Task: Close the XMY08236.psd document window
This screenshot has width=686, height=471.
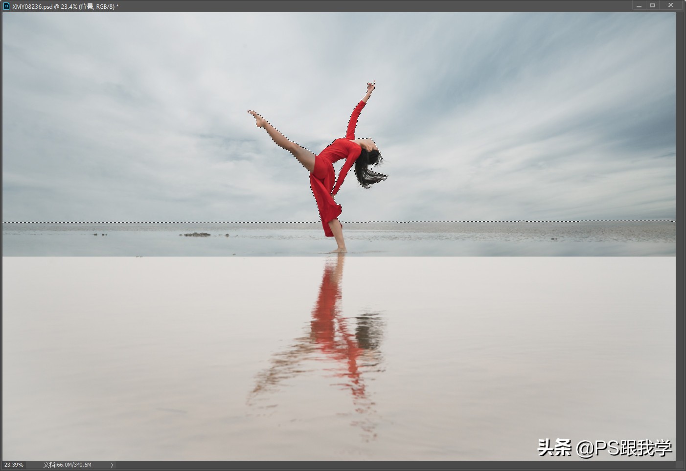Action: pos(671,5)
